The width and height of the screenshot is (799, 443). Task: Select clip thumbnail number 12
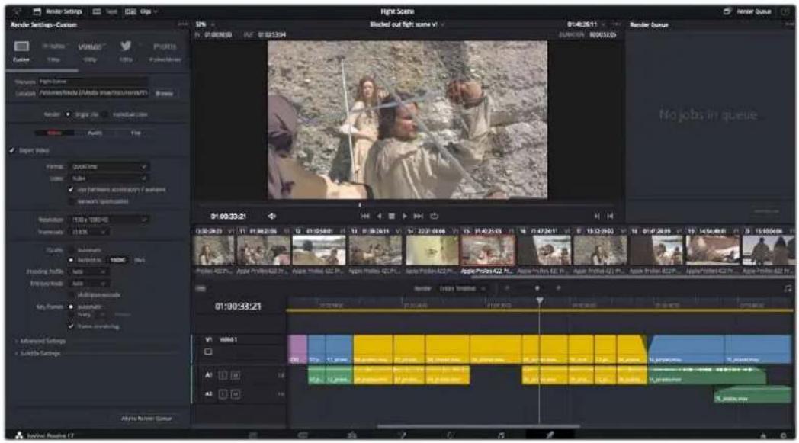pos(319,250)
